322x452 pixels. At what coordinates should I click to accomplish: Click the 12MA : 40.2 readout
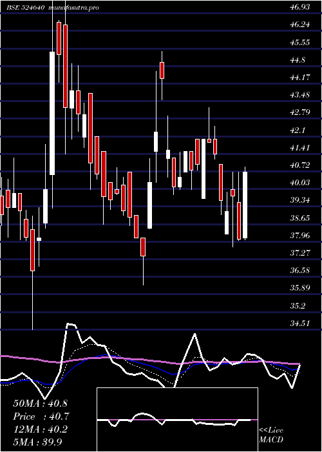(x=40, y=429)
